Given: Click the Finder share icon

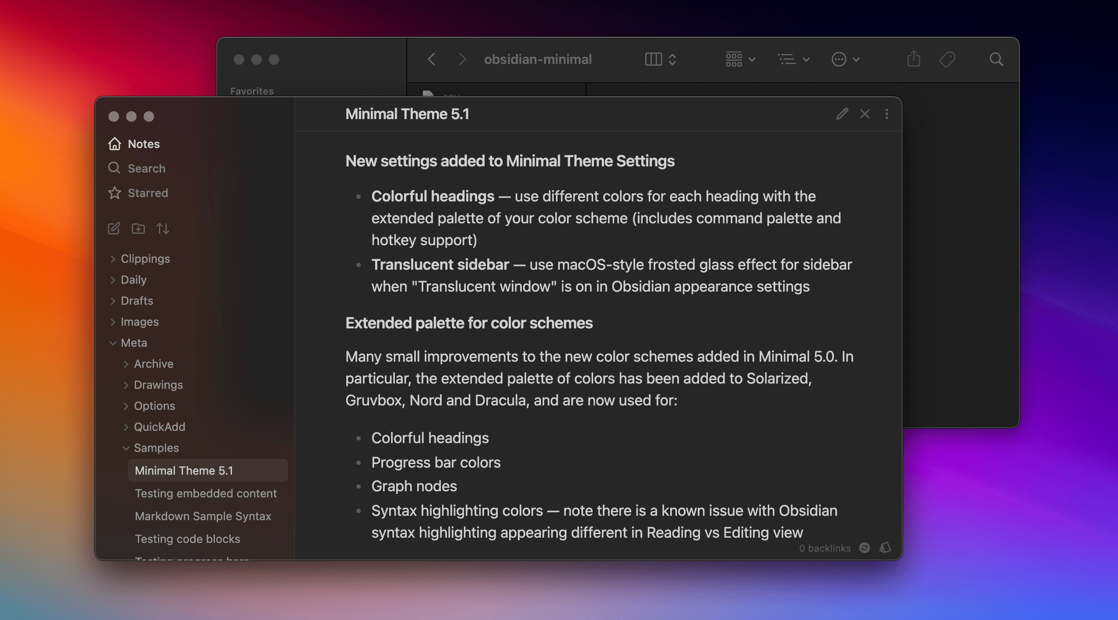Looking at the screenshot, I should (914, 59).
